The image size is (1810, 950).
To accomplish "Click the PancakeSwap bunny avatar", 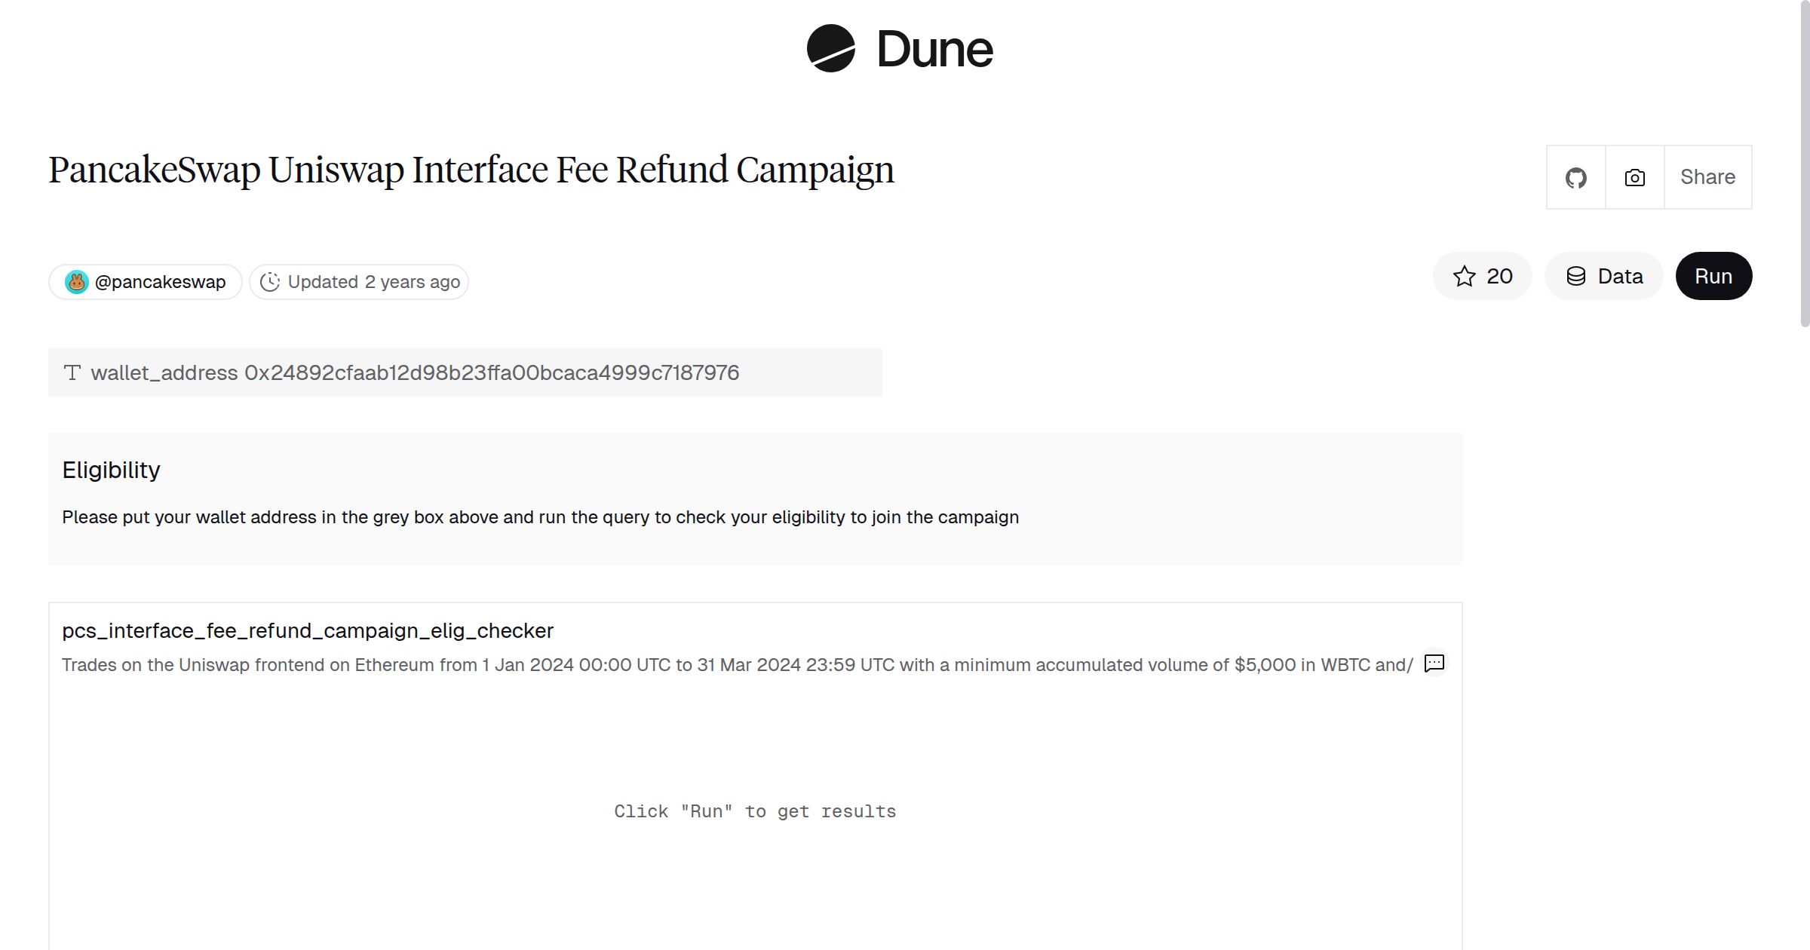I will (x=78, y=281).
